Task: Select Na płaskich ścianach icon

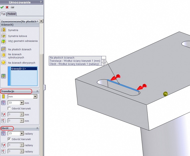Action: tap(3, 49)
